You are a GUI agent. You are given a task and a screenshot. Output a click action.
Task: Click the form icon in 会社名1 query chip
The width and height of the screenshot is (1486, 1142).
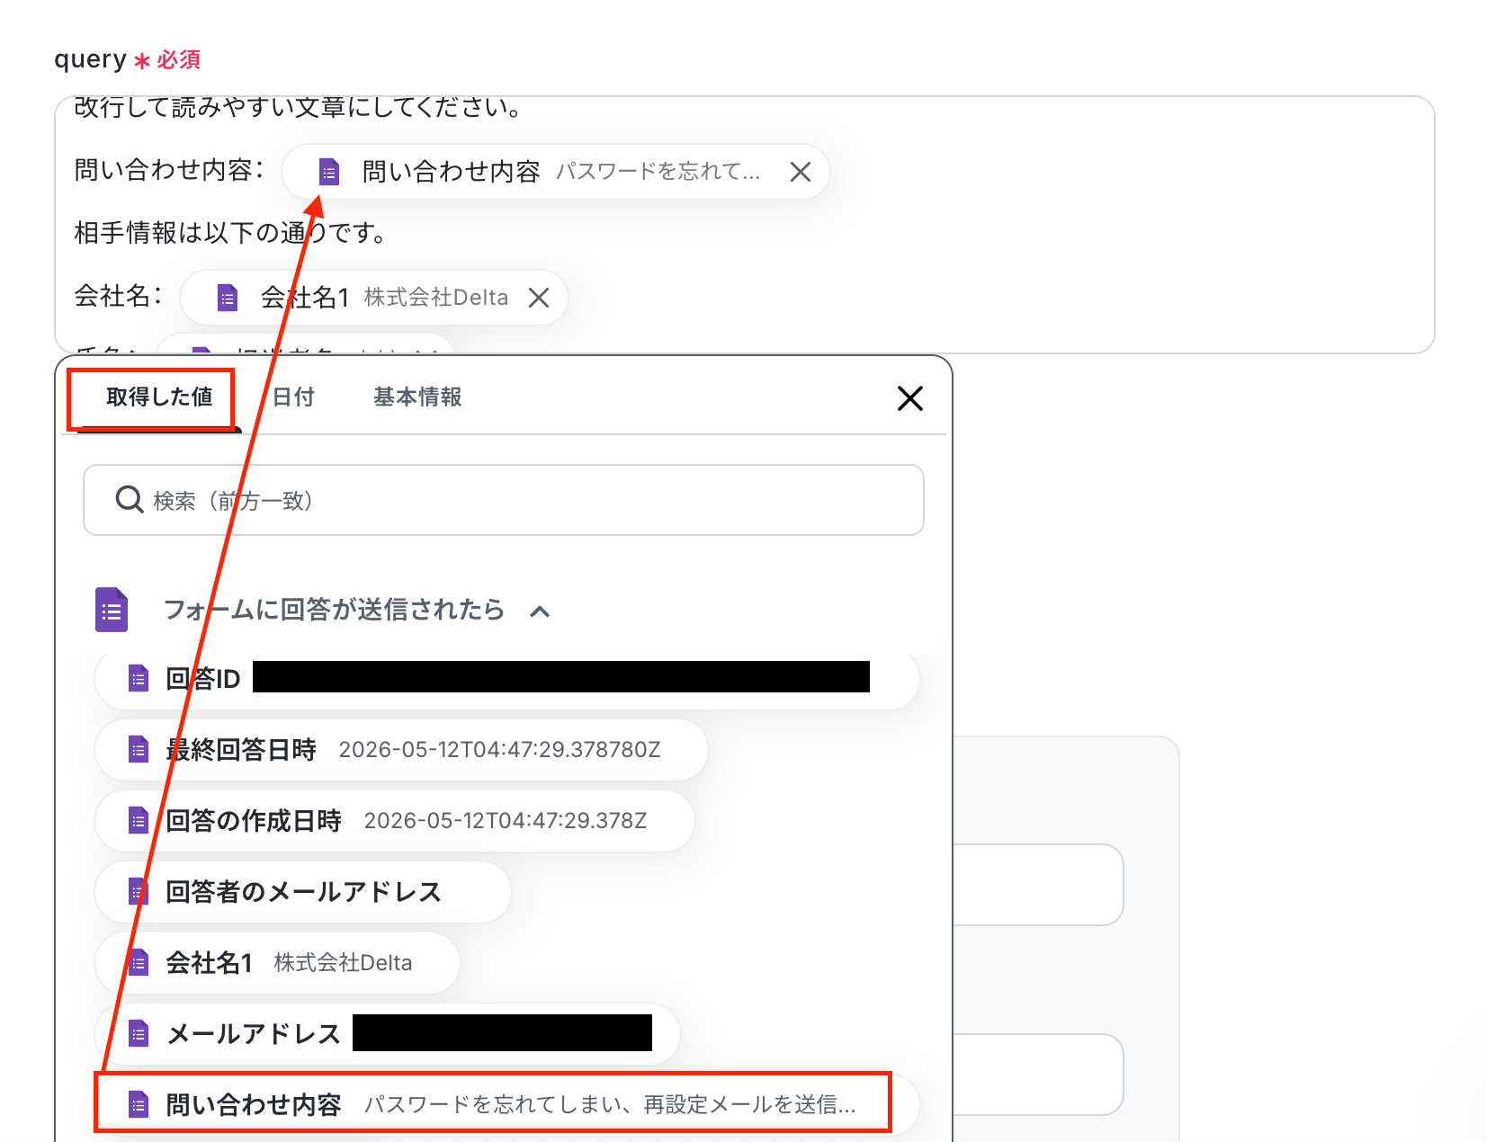[228, 298]
